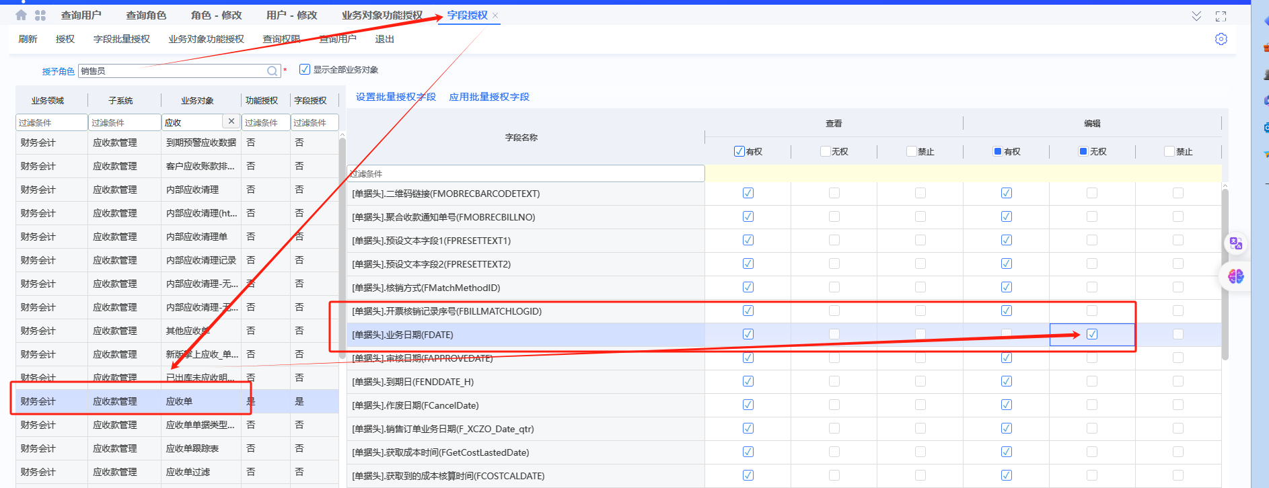This screenshot has height=488, width=1269.
Task: Select the 应收单跟踪表 row
Action: [x=177, y=448]
